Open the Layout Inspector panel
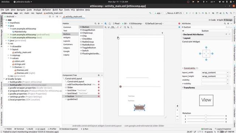 [223, 129]
